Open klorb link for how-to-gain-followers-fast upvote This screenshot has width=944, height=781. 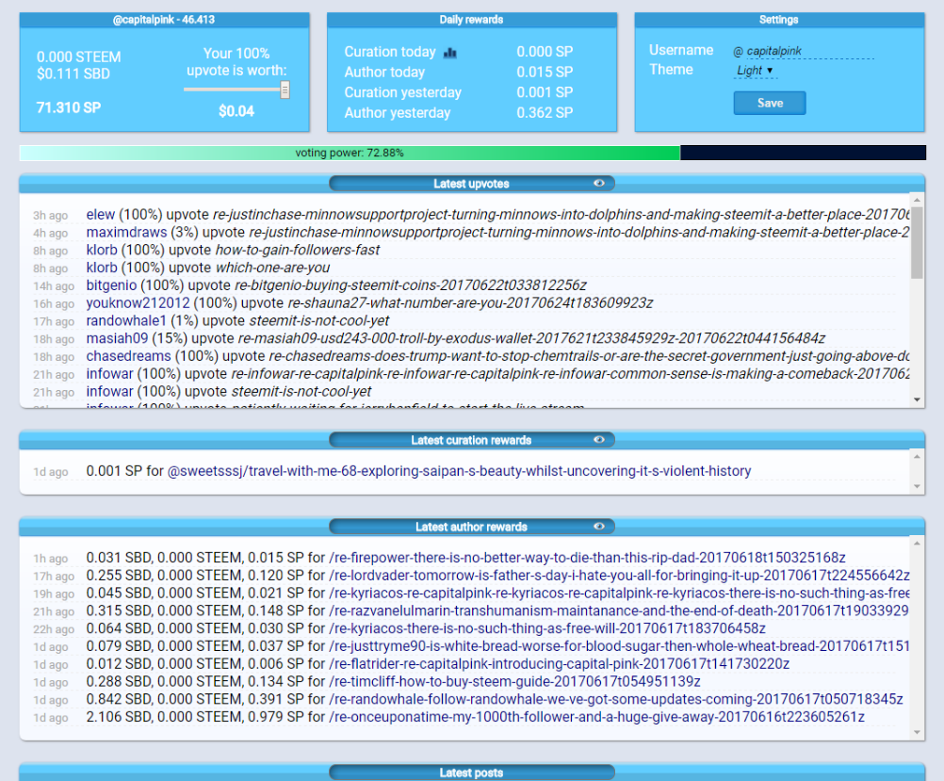tap(102, 250)
